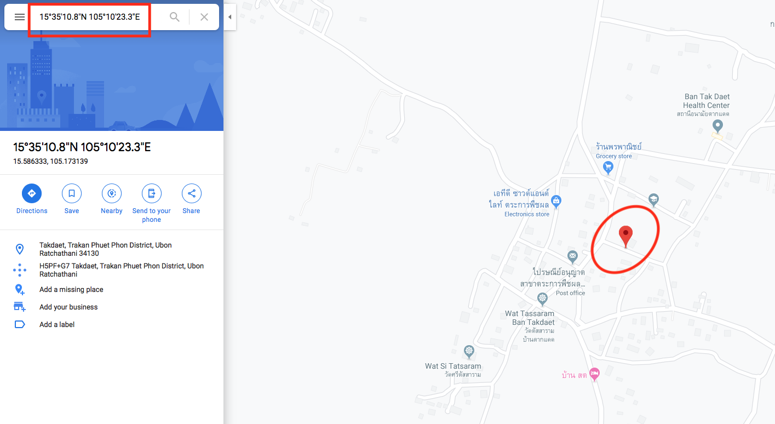Click the magnifying glass search icon
775x424 pixels.
tap(175, 17)
